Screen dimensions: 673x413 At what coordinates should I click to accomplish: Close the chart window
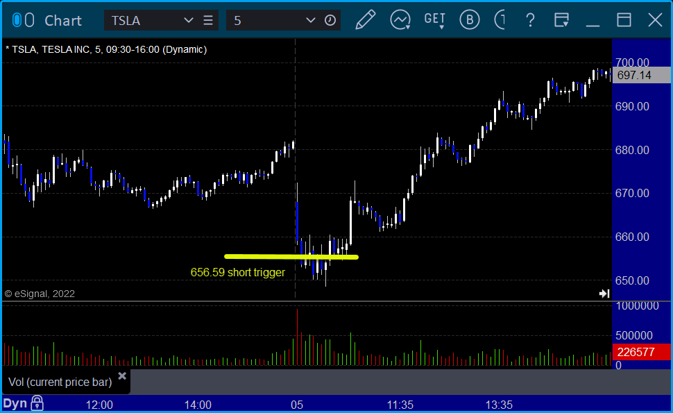coord(655,19)
